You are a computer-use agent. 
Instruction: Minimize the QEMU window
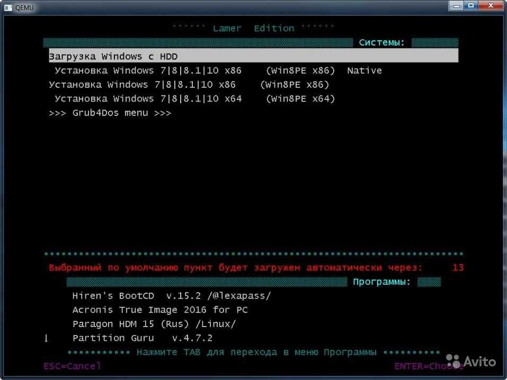tap(456, 5)
